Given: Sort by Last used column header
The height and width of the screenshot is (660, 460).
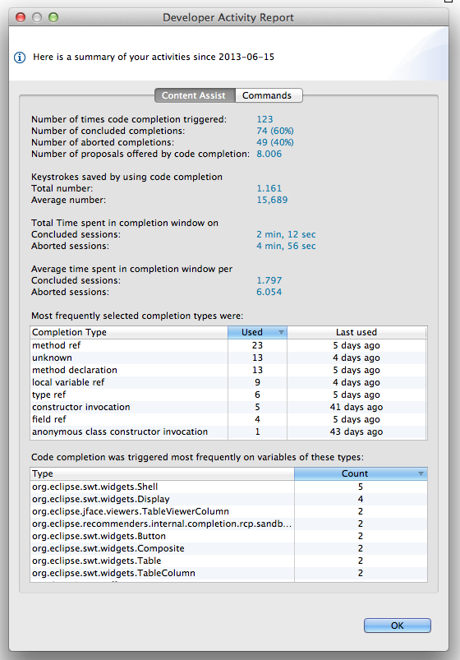Looking at the screenshot, I should pos(356,333).
